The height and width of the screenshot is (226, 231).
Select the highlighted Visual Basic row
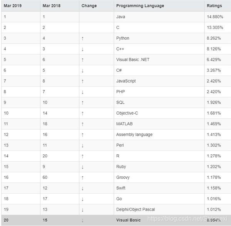[116, 220]
